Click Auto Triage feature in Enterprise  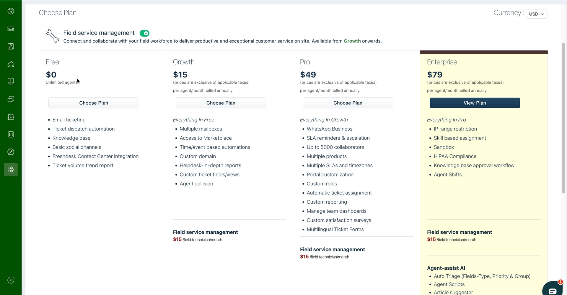(x=482, y=276)
